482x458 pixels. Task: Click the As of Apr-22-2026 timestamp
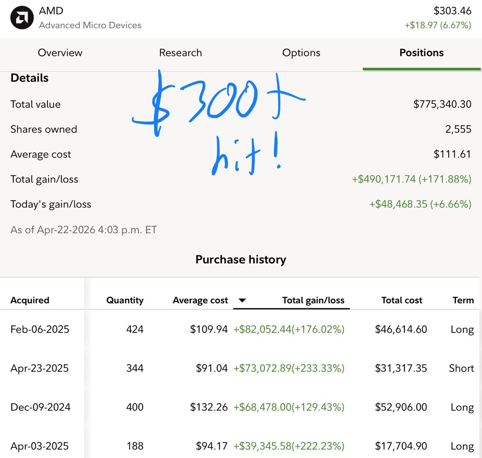[84, 230]
